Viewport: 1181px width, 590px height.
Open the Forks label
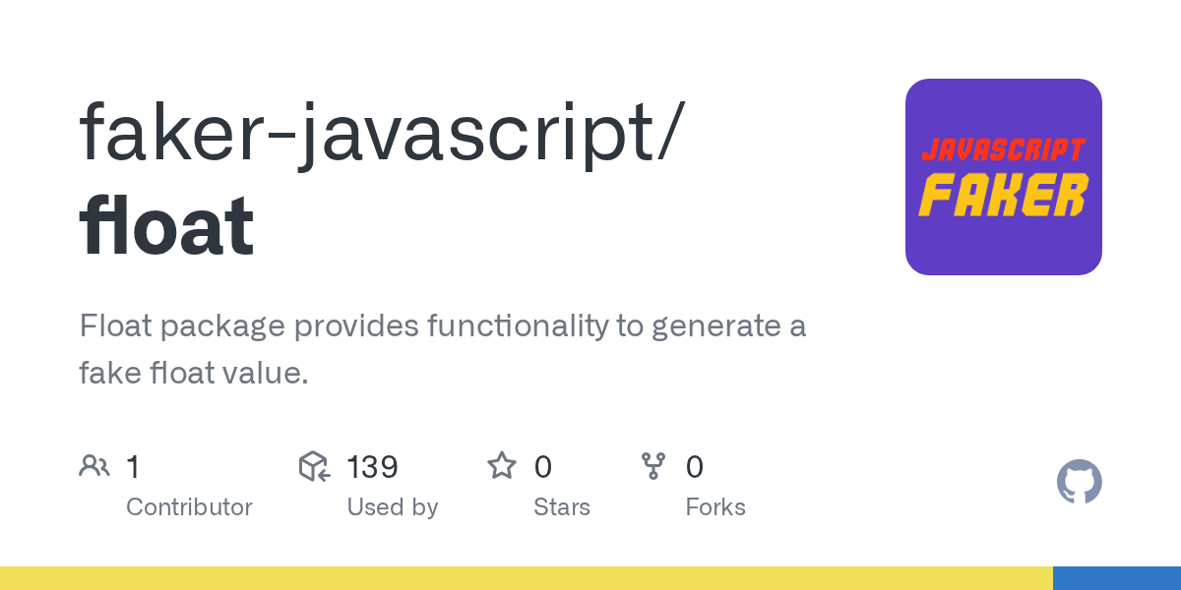point(715,507)
